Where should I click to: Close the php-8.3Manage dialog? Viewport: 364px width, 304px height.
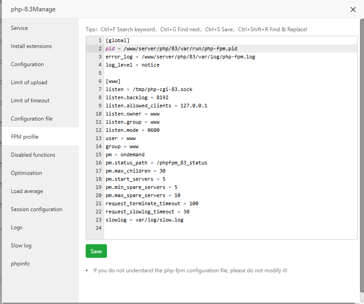[x=353, y=10]
